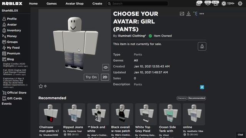Click the My Feed lightning icon
This screenshot has width=246, height=138.
click(x=4, y=48)
